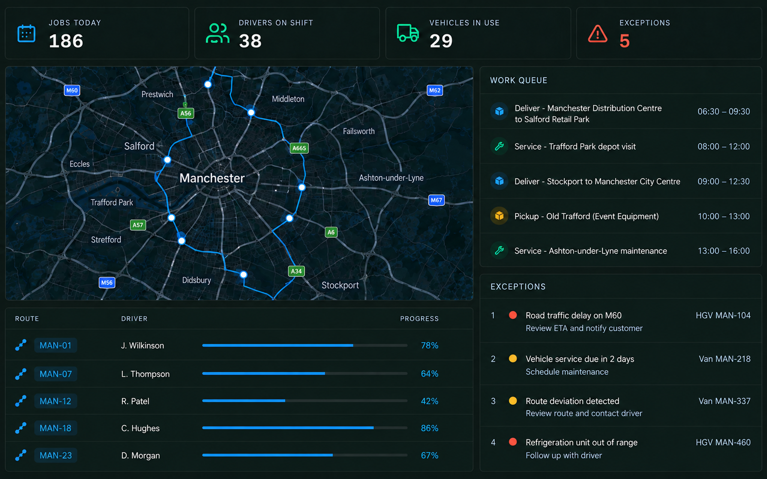Open the Schedule maintenance action

tap(567, 372)
